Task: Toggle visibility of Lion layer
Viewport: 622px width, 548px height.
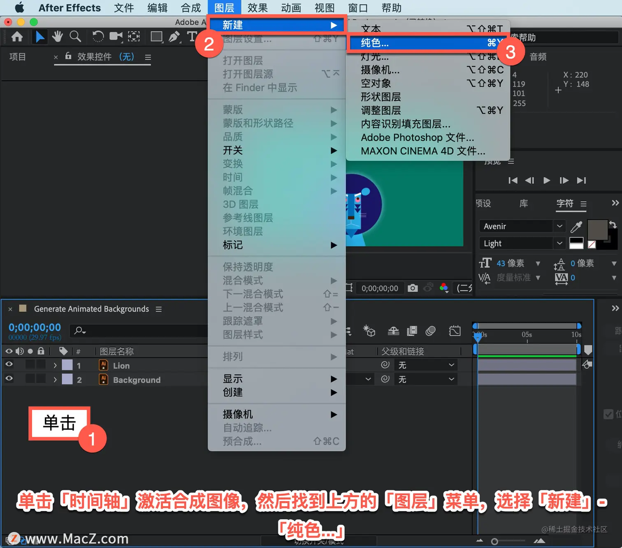Action: click(x=9, y=365)
